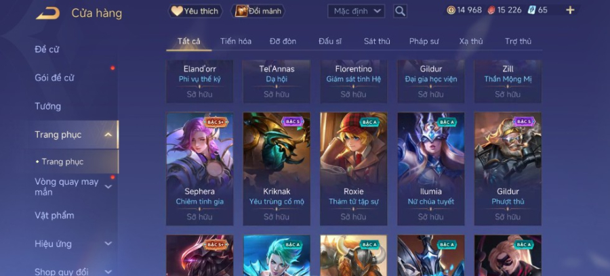This screenshot has height=276, width=610.
Task: Expand the Hiệu ứng sidebar section
Action: (108, 244)
